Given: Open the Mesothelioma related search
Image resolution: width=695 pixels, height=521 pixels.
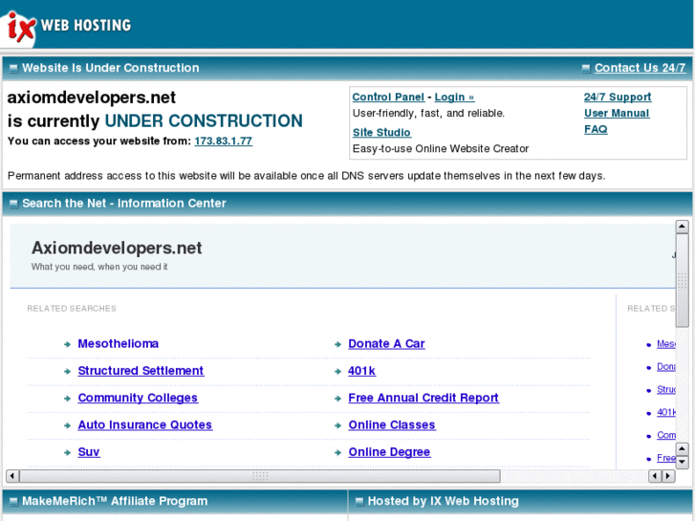Looking at the screenshot, I should pos(119,343).
